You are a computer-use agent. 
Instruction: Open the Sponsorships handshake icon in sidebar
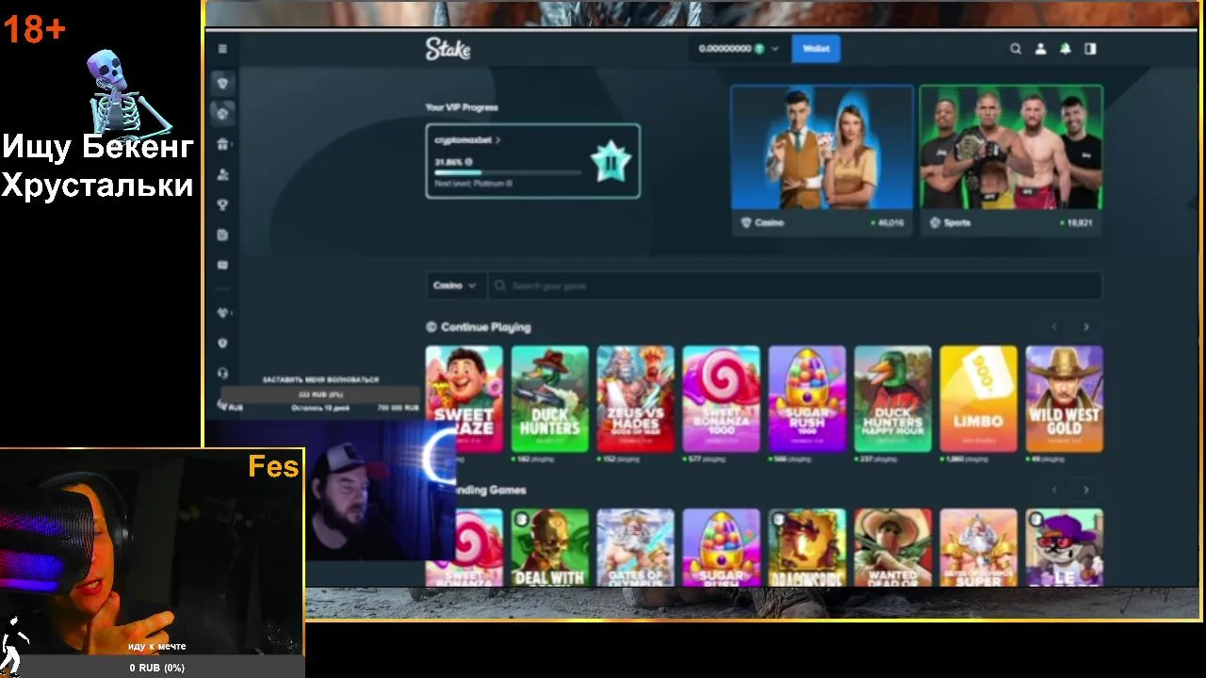point(222,313)
